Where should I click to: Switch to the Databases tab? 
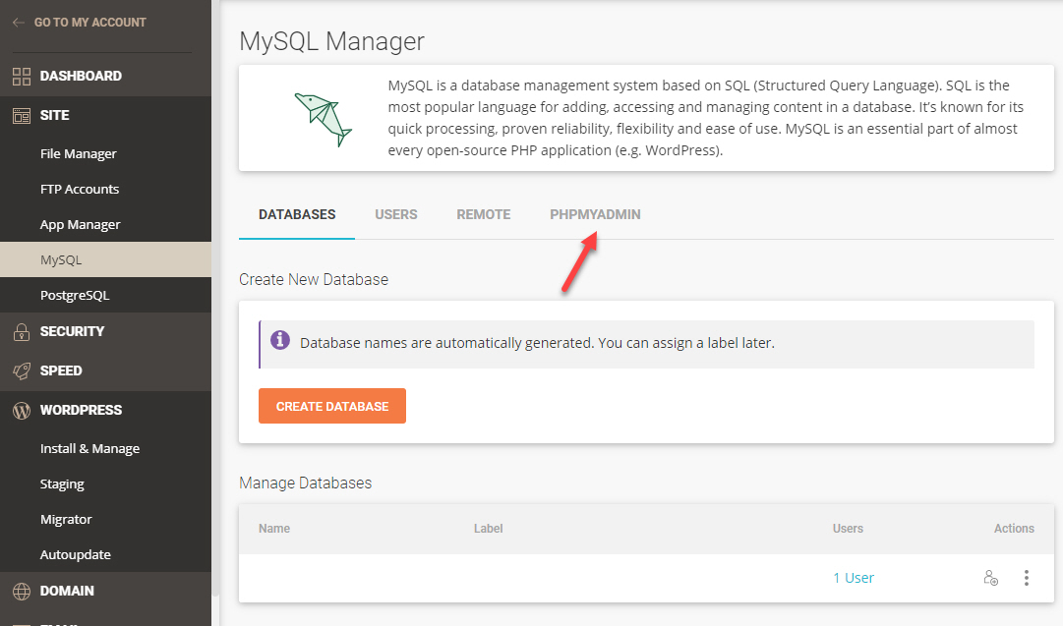297,215
